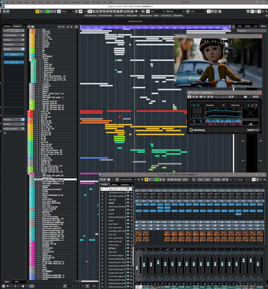Toggle the green Read automation (R) in MixConsole
Screen dimensions: 268x289
[x=156, y=179]
